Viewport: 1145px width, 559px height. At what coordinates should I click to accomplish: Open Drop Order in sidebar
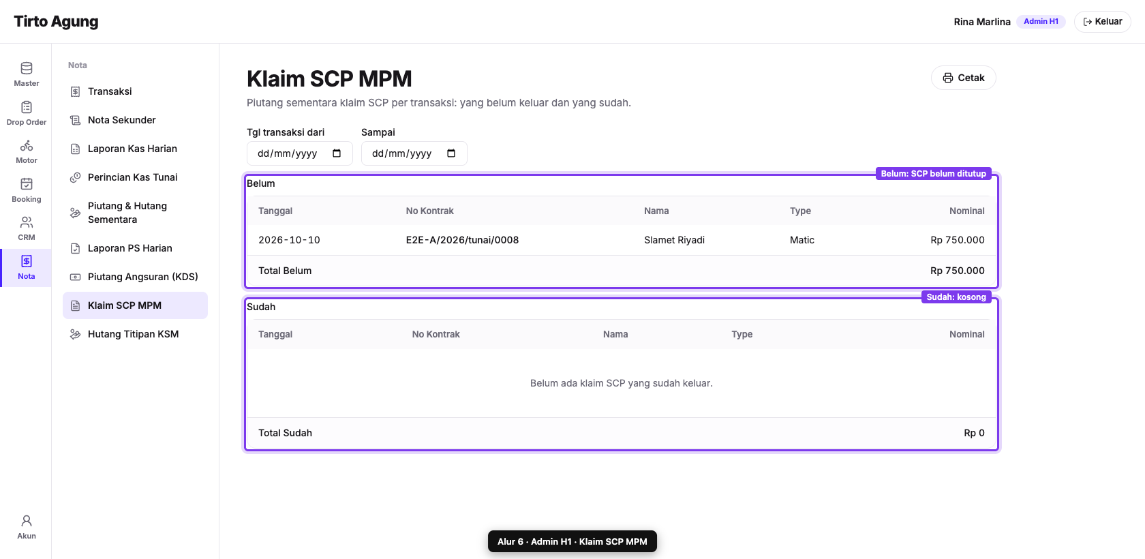(x=26, y=113)
